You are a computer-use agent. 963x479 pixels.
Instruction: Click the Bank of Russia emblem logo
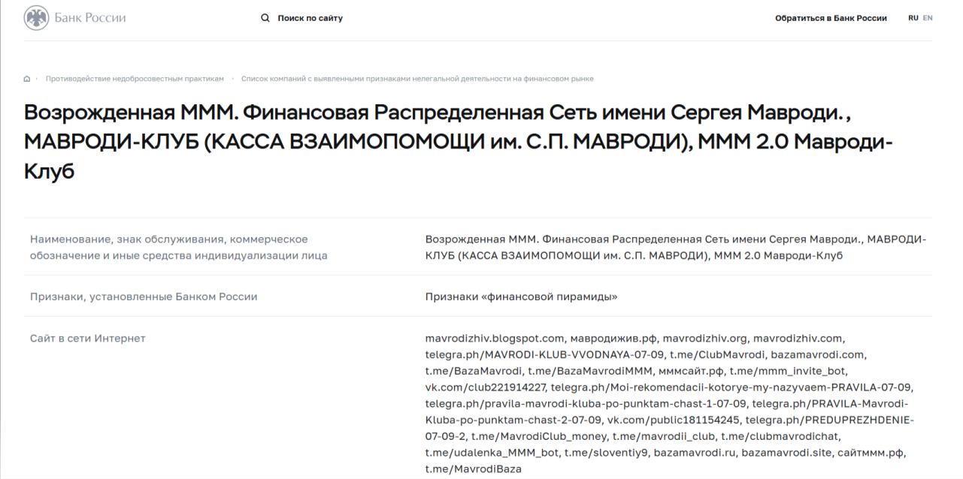click(36, 18)
